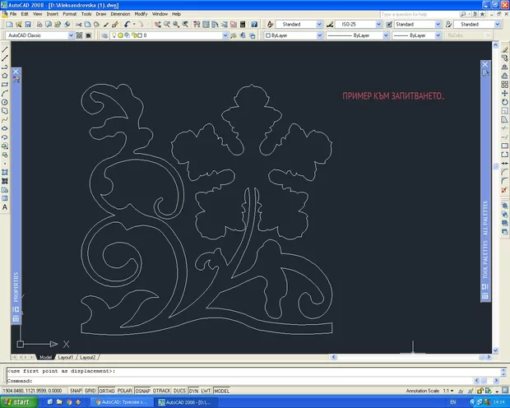Screen dimensions: 510x408
Task: Select the Multiline Text tool
Action: pyautogui.click(x=5, y=207)
